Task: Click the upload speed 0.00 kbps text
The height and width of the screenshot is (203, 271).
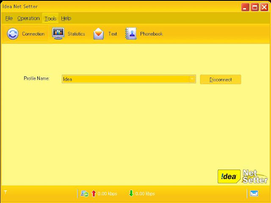Action: pos(107,194)
